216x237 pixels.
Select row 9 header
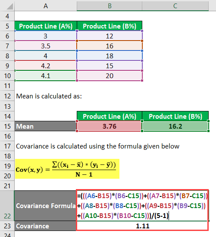tap(7, 66)
